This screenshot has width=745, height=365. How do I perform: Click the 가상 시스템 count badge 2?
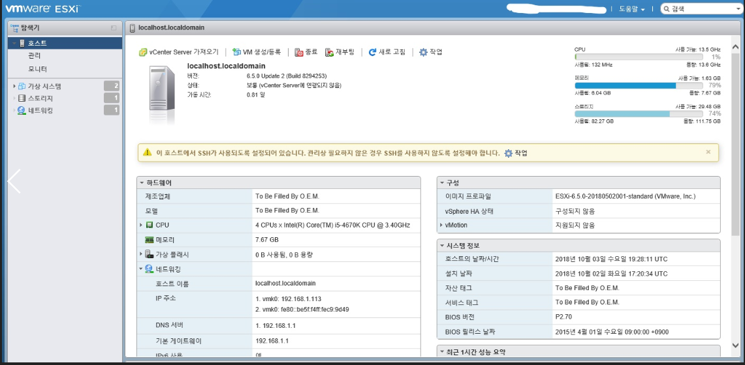pyautogui.click(x=112, y=86)
